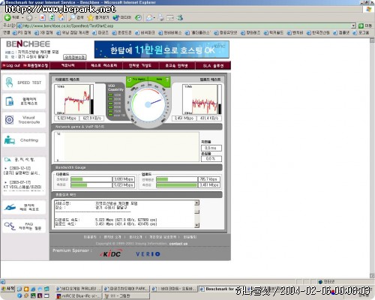Viewport: 375px width, 300px height.
Task: Click the Windows flag logo in the IE corner
Action: (x=368, y=10)
